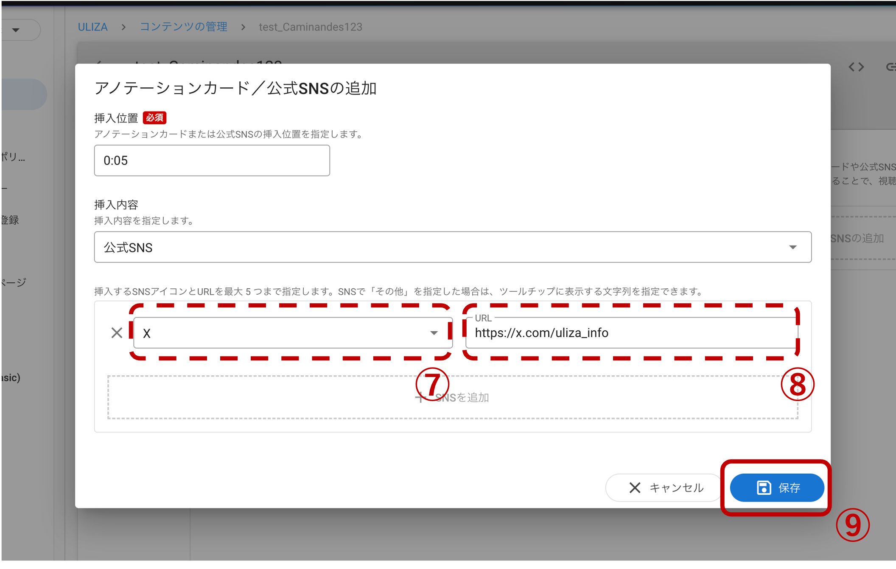This screenshot has width=896, height=569.
Task: Click the test_Caminandes123 breadcrumb text
Action: pyautogui.click(x=311, y=27)
